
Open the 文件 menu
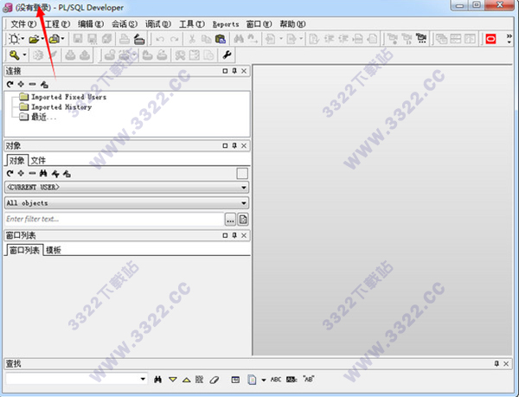(23, 24)
